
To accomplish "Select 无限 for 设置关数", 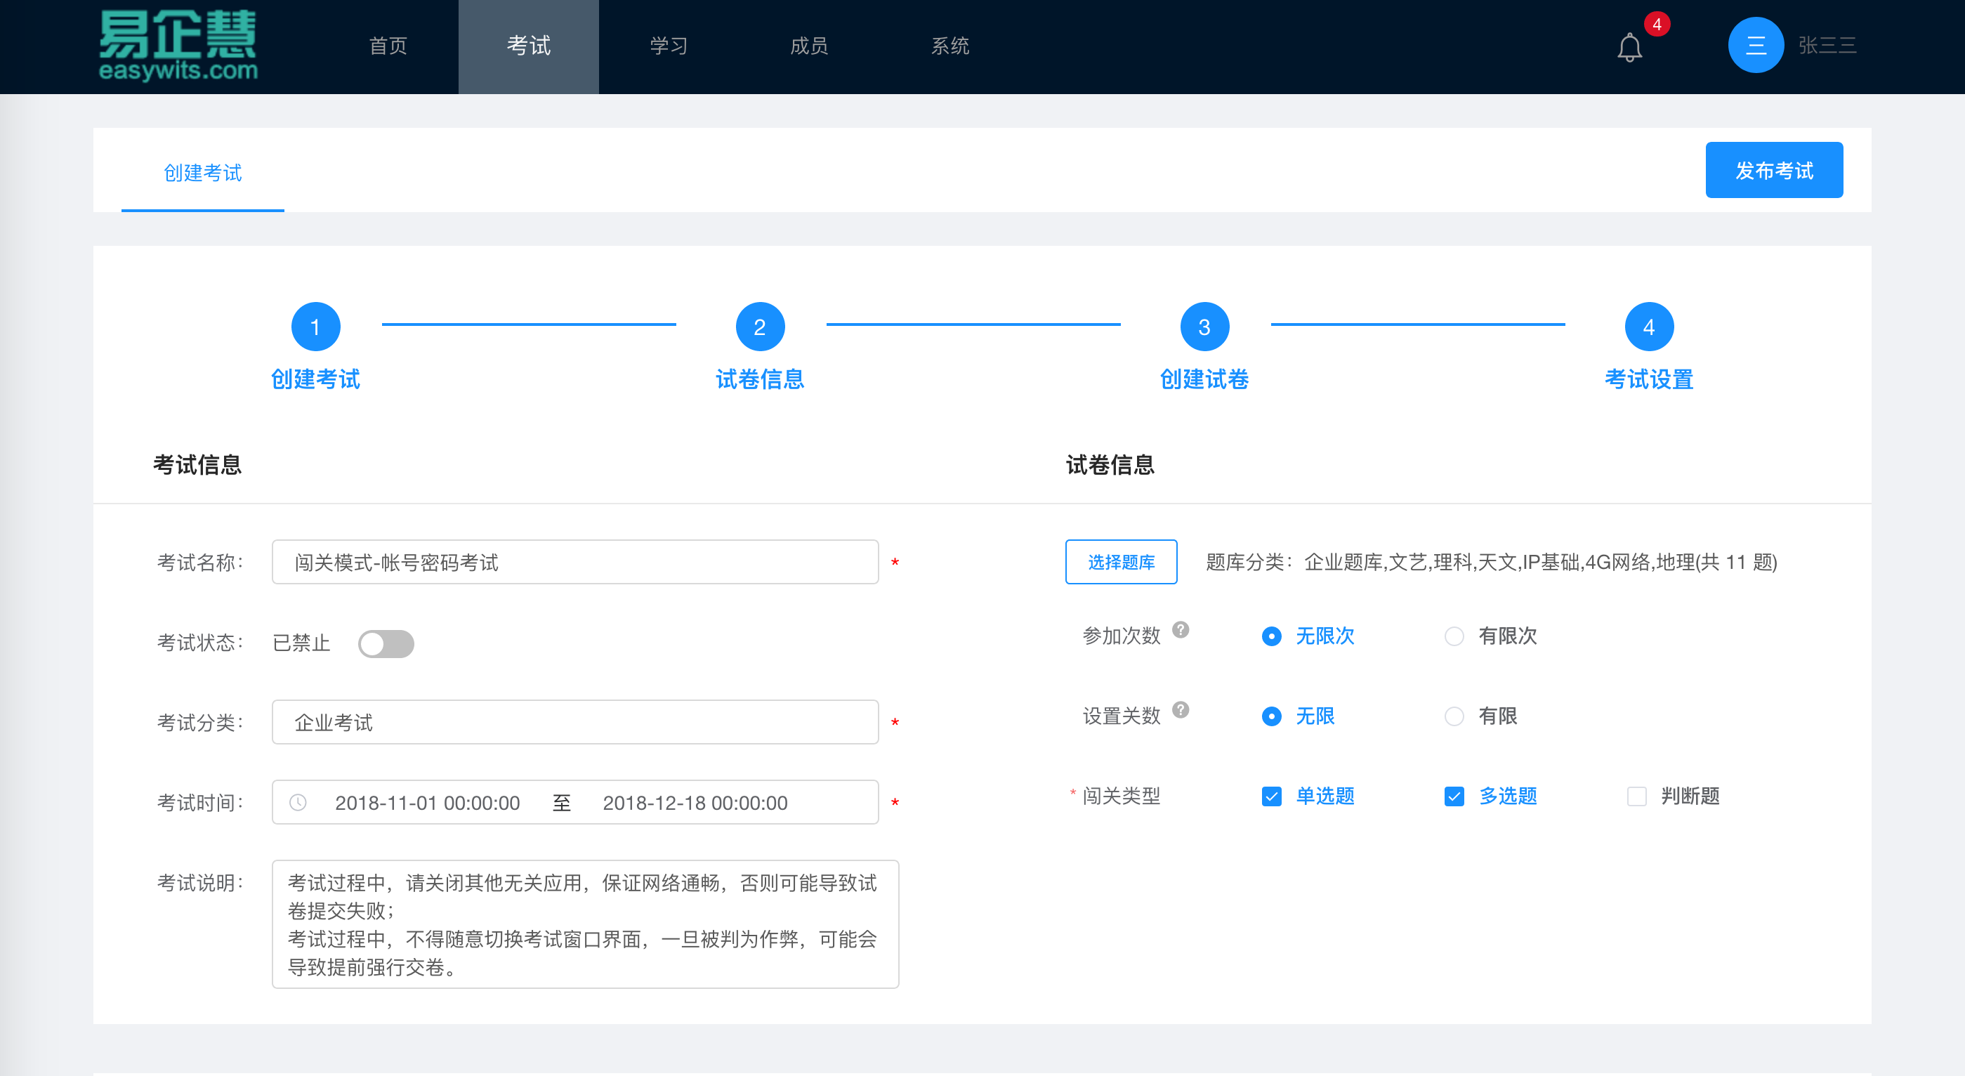I will (1272, 716).
